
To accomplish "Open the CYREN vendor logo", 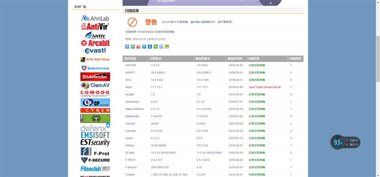I will pyautogui.click(x=95, y=110).
